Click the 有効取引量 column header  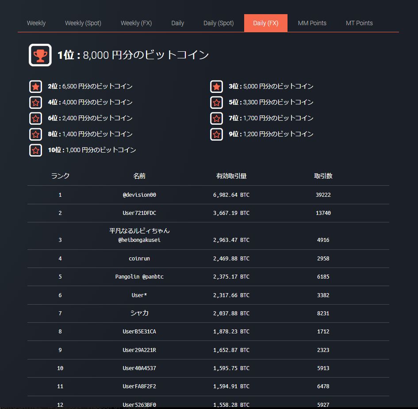click(231, 176)
